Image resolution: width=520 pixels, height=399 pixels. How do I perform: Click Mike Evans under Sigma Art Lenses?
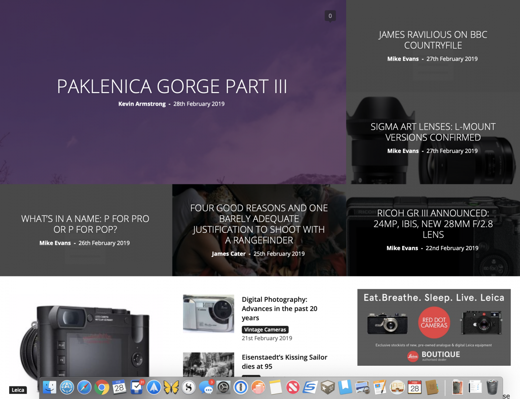(403, 151)
